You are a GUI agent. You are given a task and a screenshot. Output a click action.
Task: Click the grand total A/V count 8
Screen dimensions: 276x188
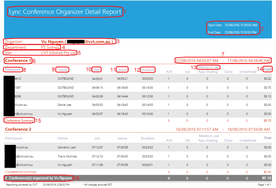[169, 178]
